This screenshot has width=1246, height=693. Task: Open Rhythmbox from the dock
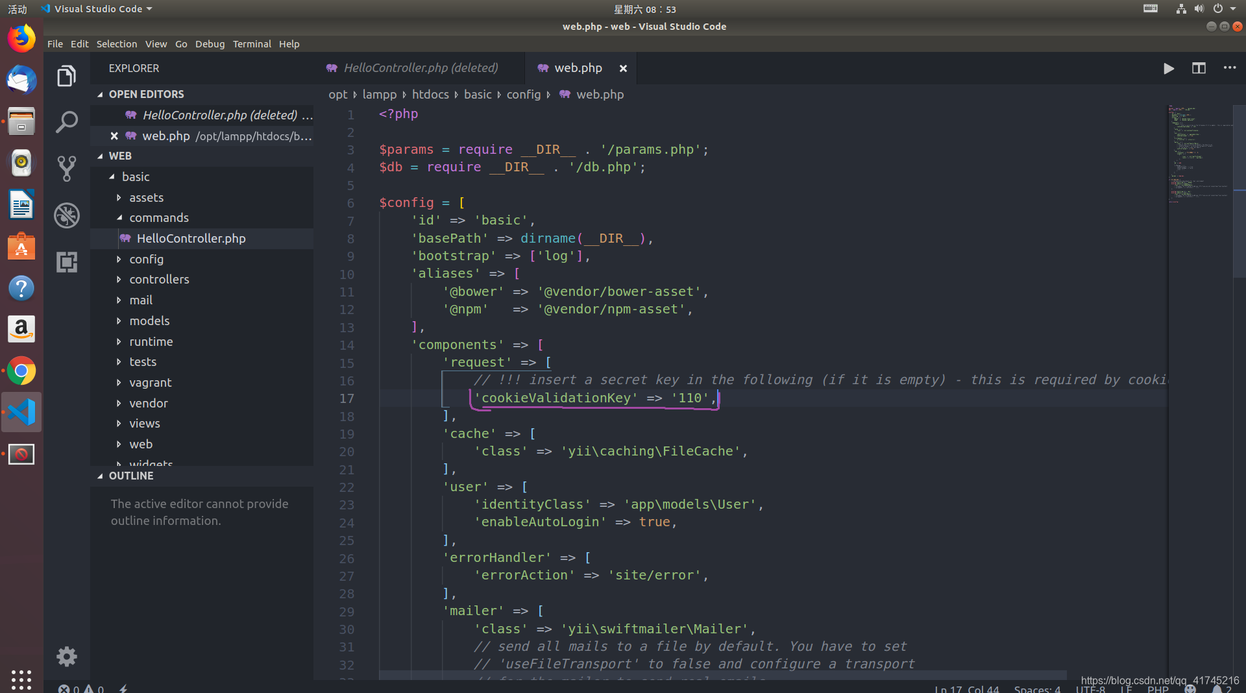click(21, 163)
